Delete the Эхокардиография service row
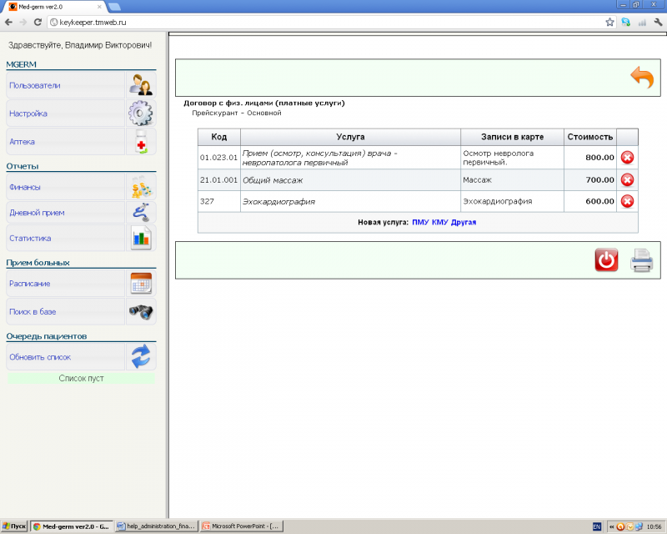The image size is (667, 534). click(627, 201)
